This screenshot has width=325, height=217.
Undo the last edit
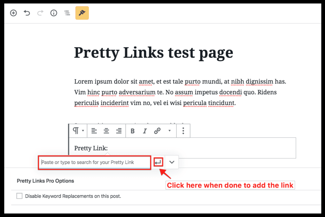[x=27, y=13]
